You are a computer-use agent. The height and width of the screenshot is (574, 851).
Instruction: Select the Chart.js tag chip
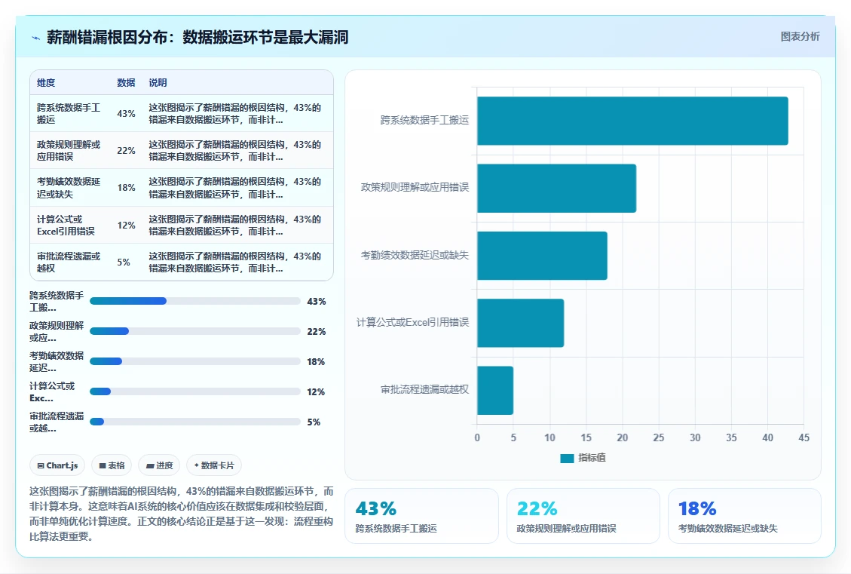point(57,465)
